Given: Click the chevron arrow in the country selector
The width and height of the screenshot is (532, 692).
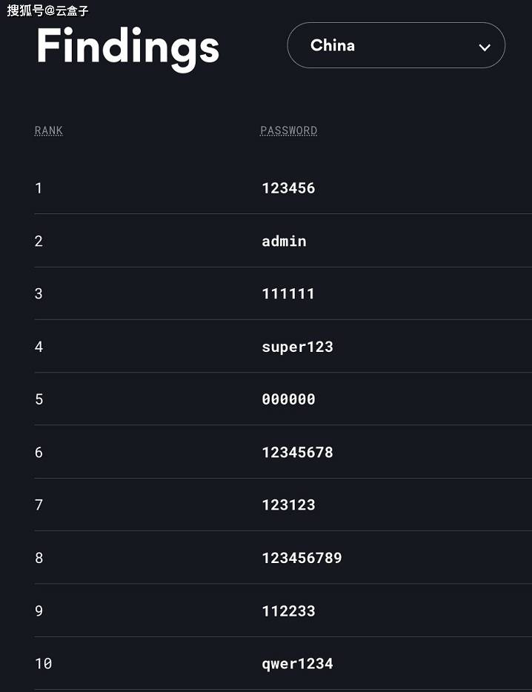Looking at the screenshot, I should point(485,46).
